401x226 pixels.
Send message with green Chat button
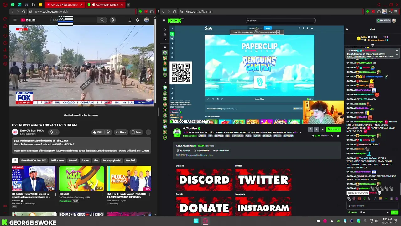[394, 213]
